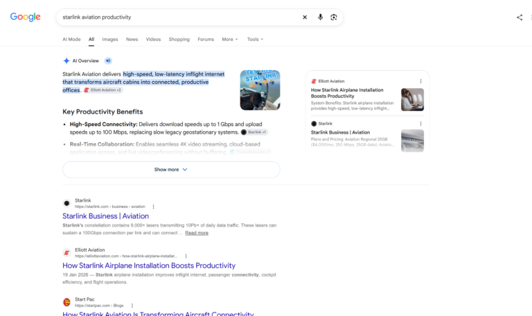Screen dimensions: 532x316
Task: Open more options for Start Pac result
Action: tap(132, 306)
